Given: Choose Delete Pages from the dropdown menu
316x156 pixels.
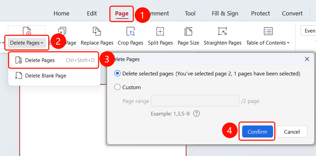Looking at the screenshot, I should (x=54, y=60).
